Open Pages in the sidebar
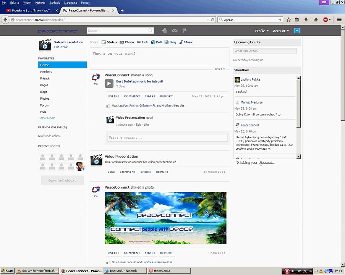The height and width of the screenshot is (275, 345). (x=44, y=85)
